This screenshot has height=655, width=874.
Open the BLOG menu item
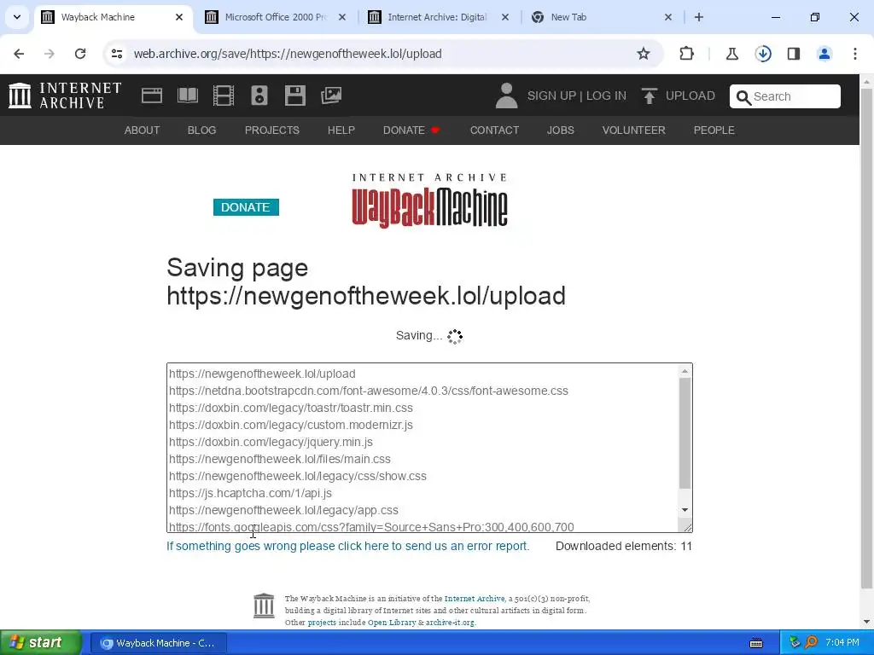coord(201,130)
